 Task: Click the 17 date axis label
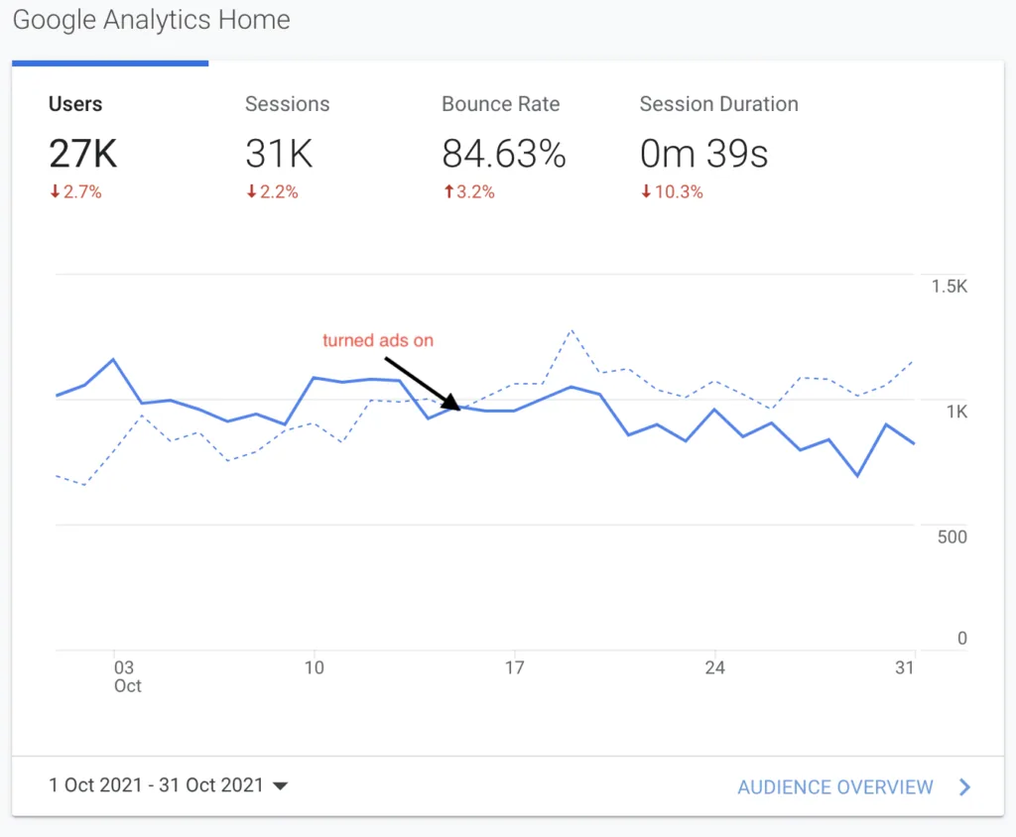coord(515,668)
